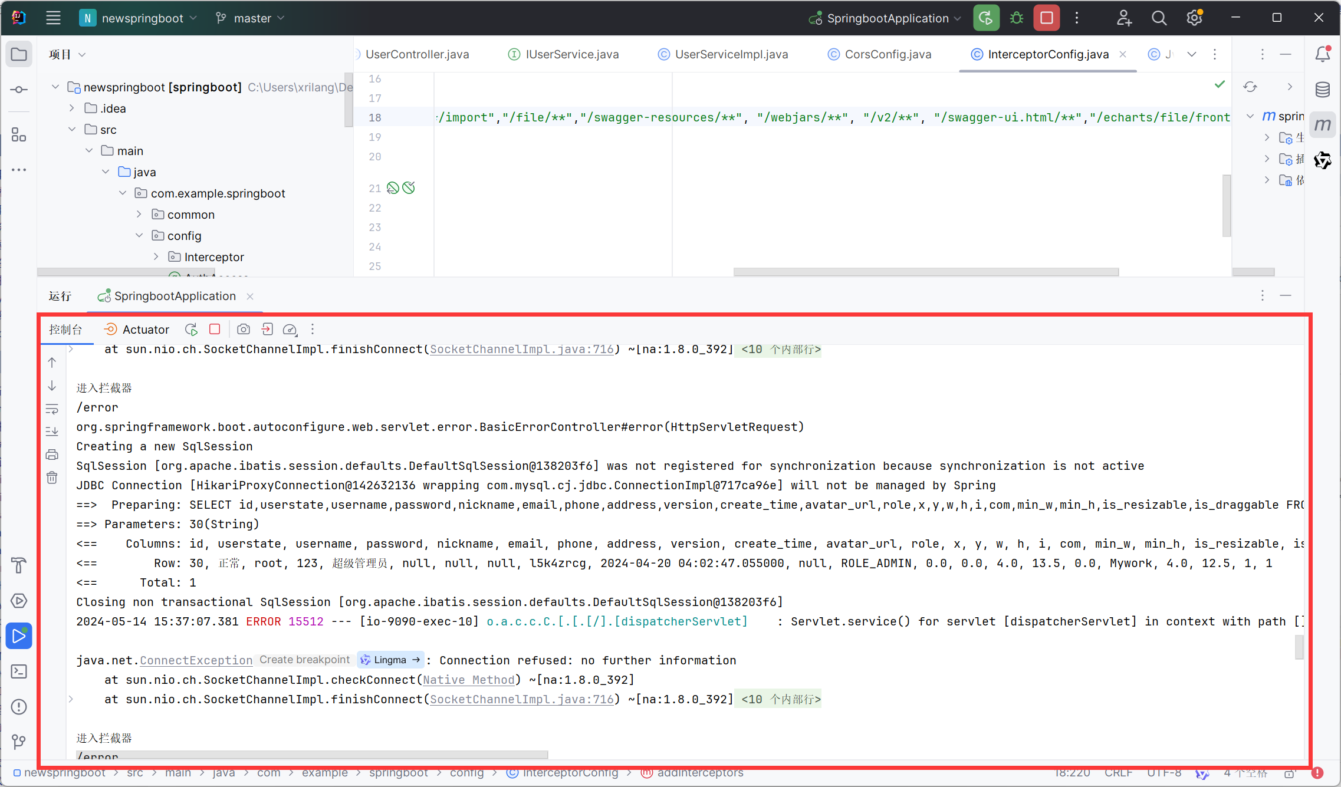Image resolution: width=1341 pixels, height=787 pixels.
Task: Print console output
Action: [52, 455]
